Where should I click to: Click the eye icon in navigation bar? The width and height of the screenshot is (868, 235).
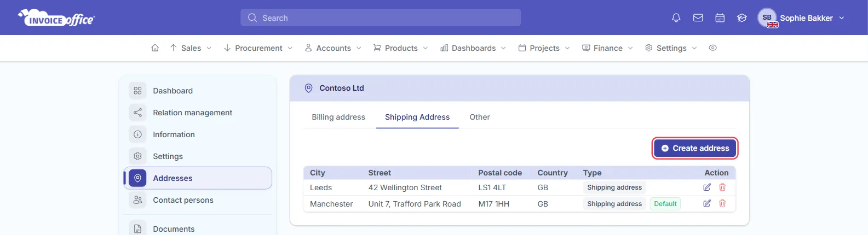712,48
